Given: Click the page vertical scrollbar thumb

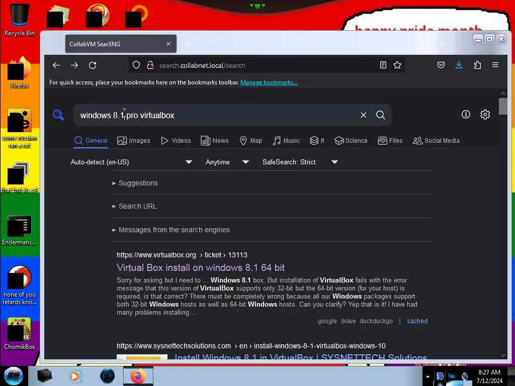Looking at the screenshot, I should 503,107.
